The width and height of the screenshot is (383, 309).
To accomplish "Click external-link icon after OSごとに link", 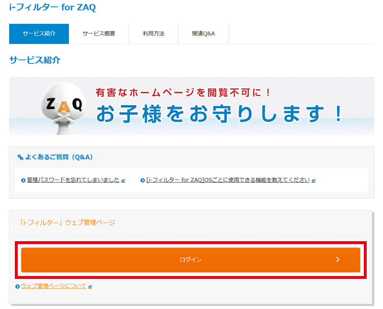I will pos(314,181).
